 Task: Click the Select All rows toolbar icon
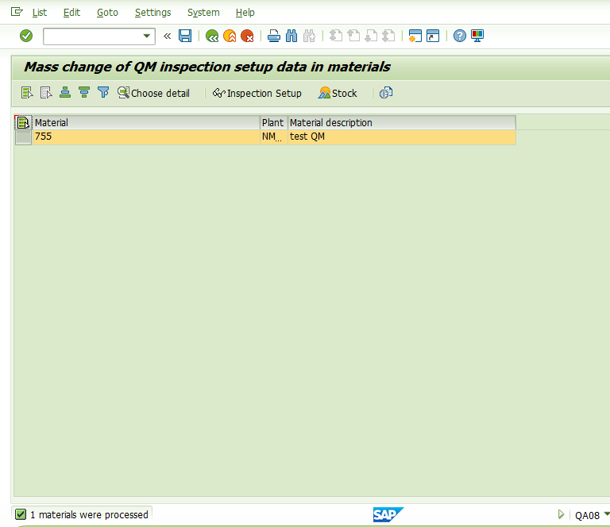[27, 93]
